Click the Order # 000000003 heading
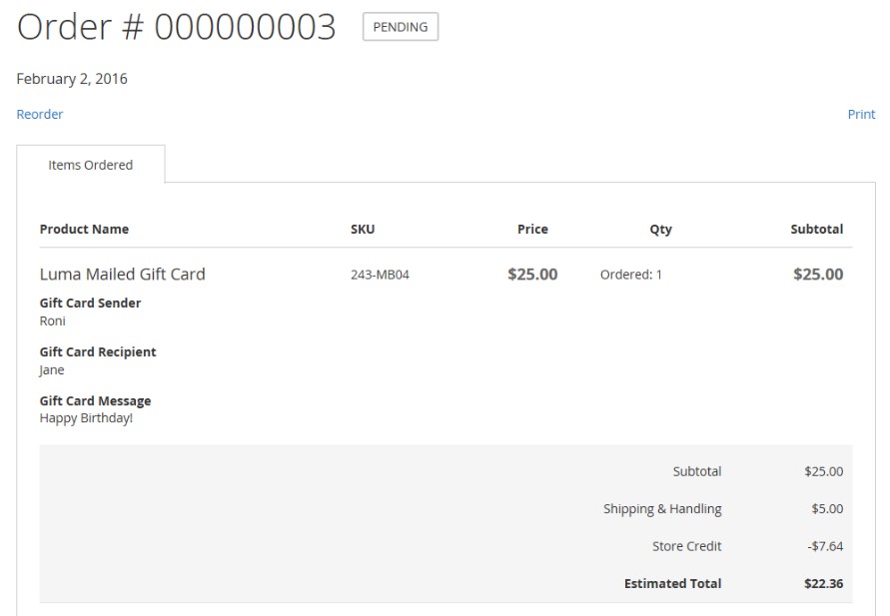The image size is (890, 616). coord(177,28)
